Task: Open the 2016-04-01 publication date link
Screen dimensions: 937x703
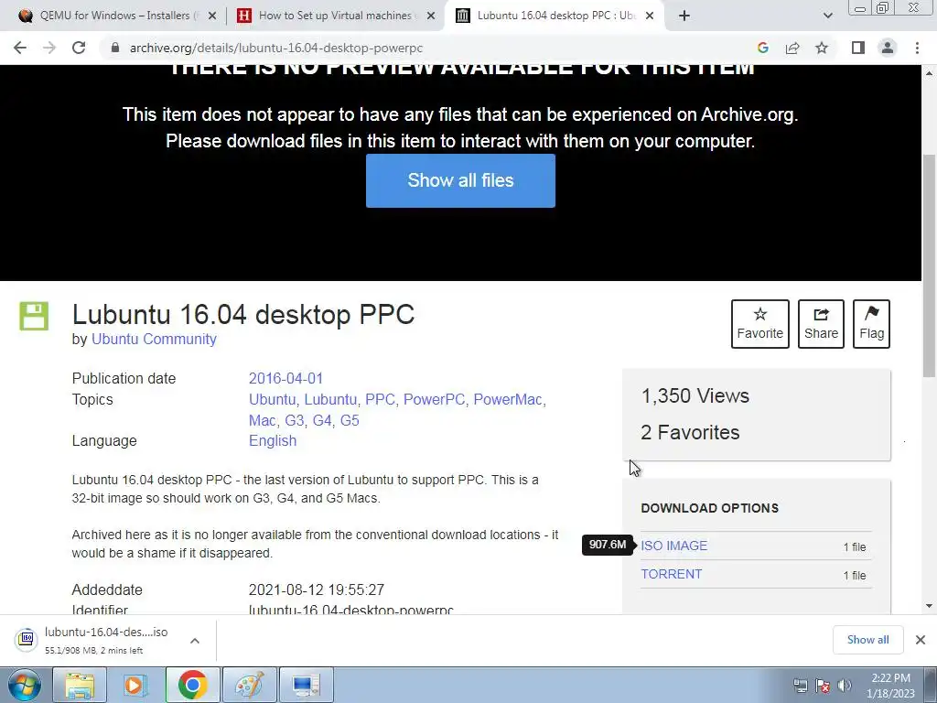Action: (285, 378)
